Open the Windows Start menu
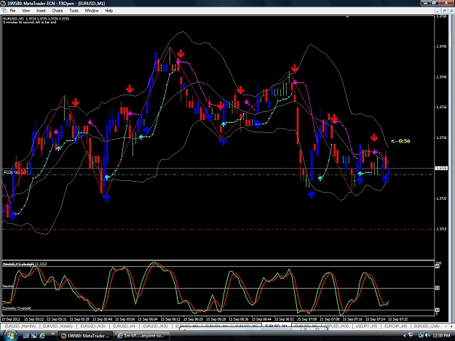Screen dimensions: 455x341 click(x=9, y=335)
